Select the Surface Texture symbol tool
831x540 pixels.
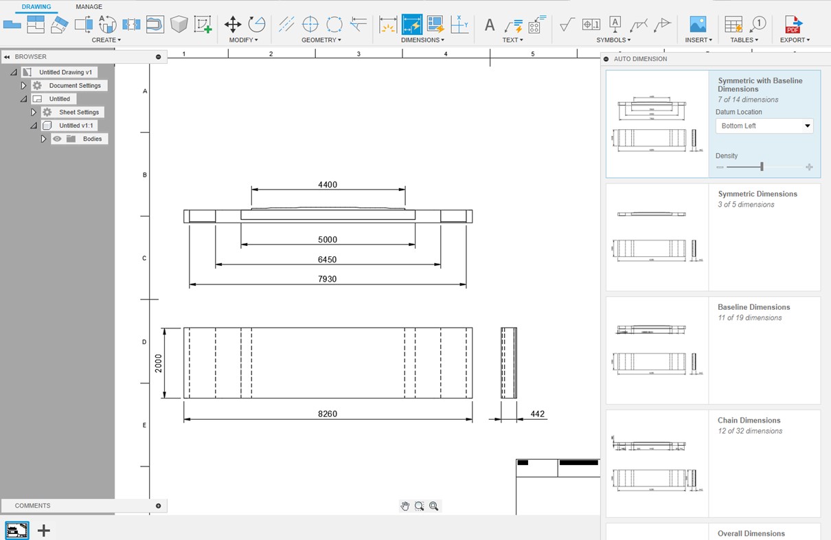click(567, 25)
